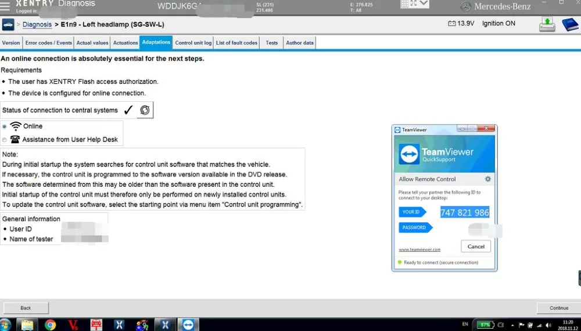Click the Back button
The width and height of the screenshot is (581, 331).
tap(26, 308)
